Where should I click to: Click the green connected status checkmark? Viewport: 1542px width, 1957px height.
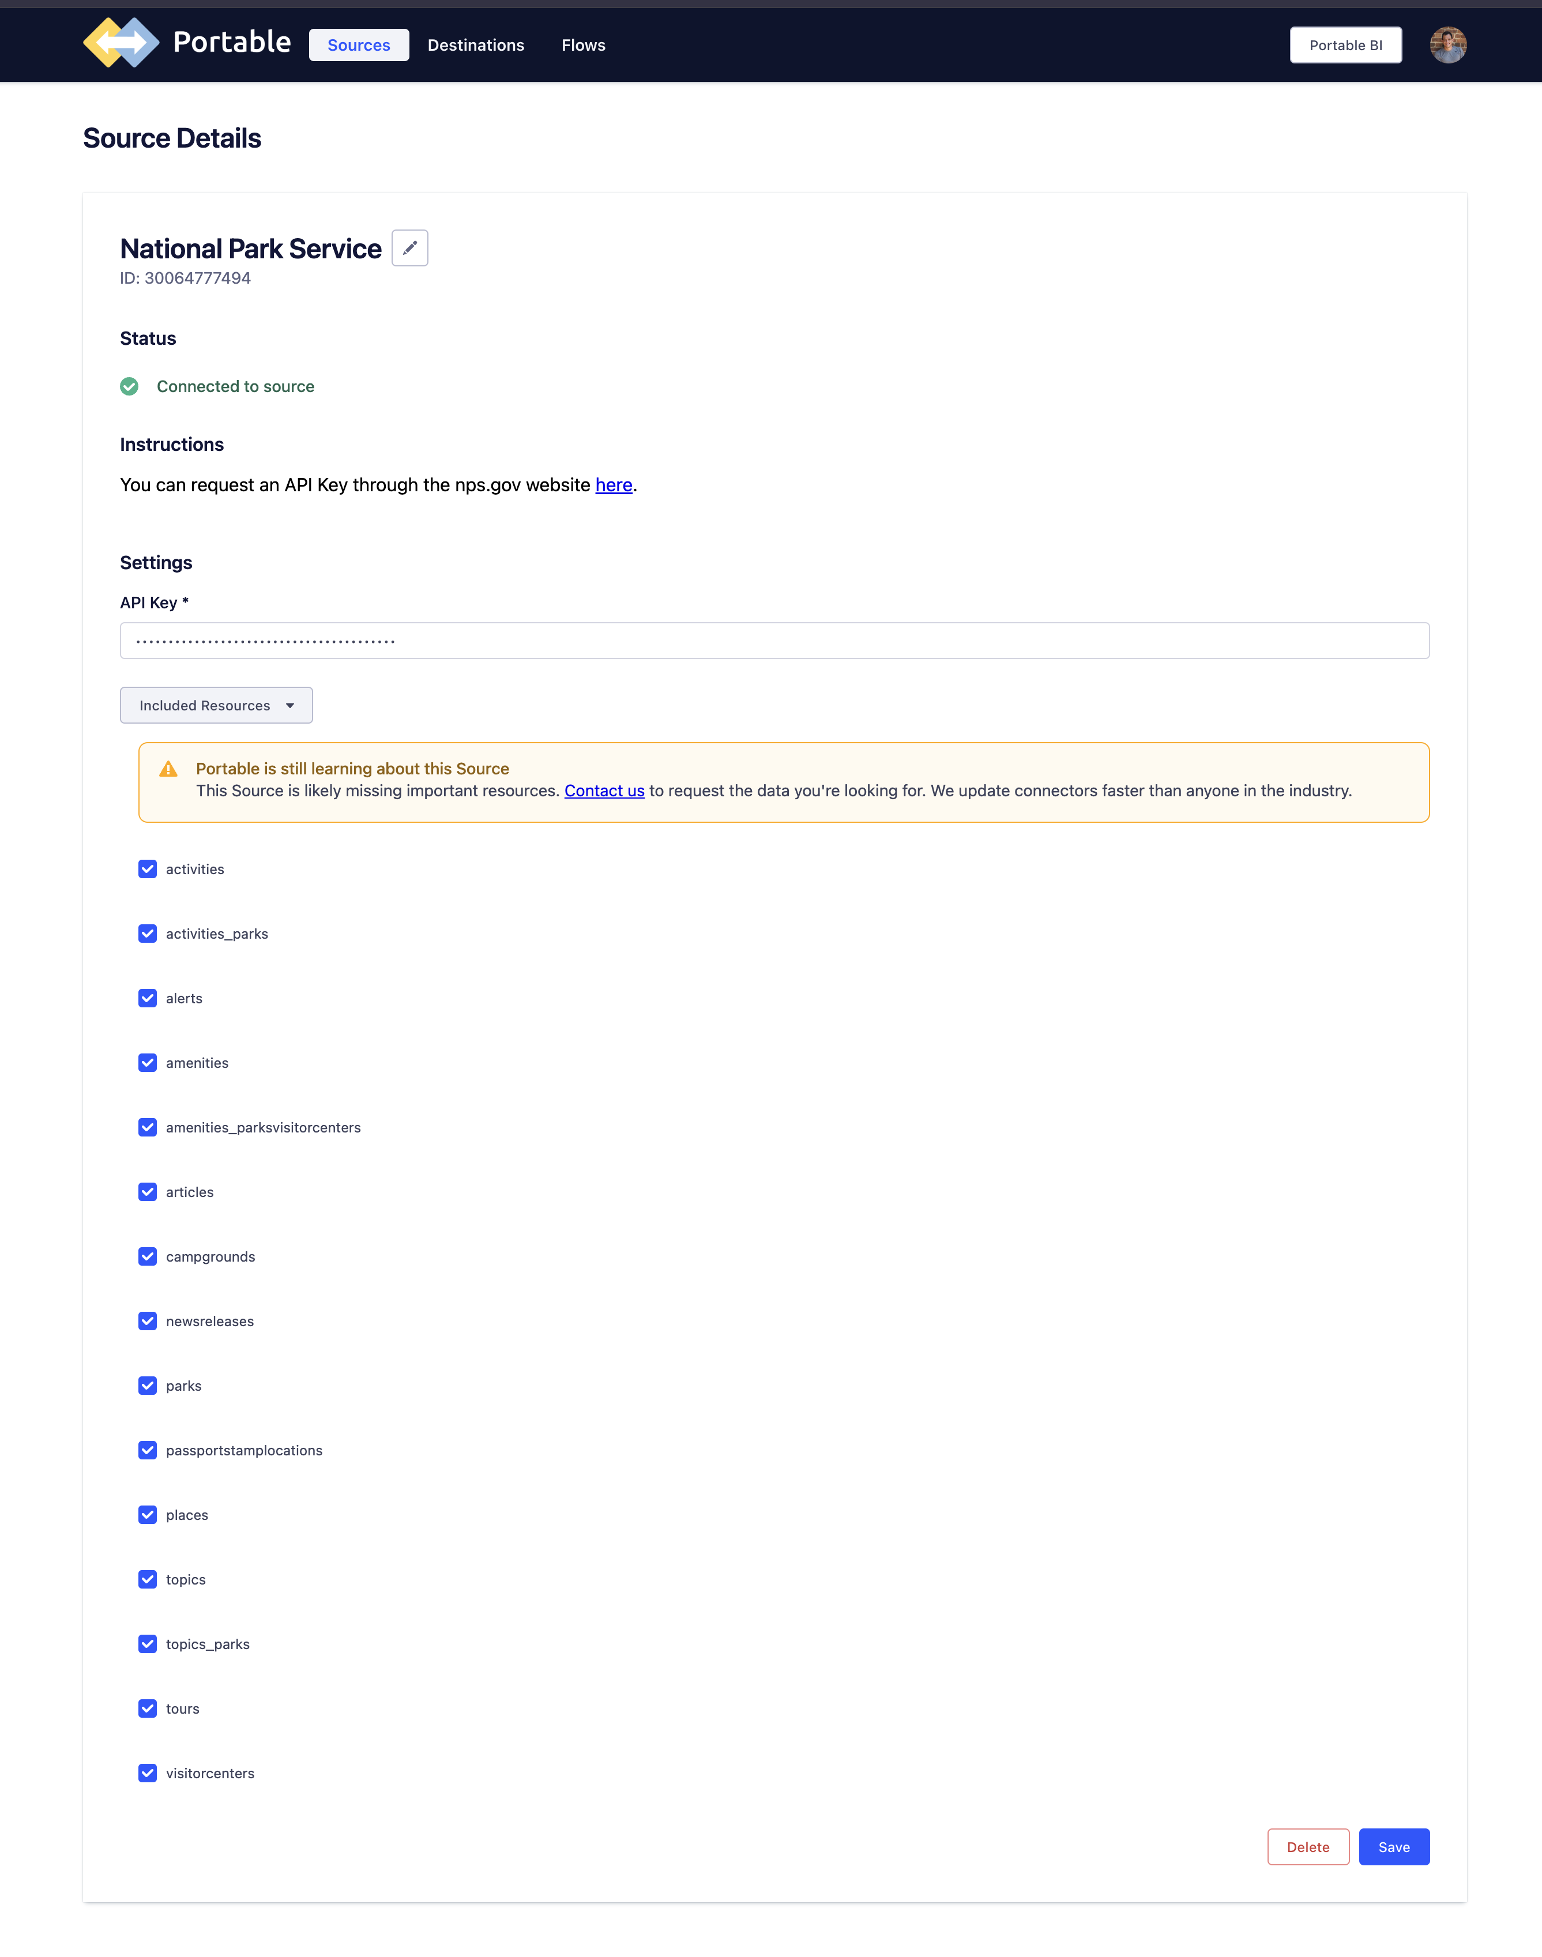coord(130,386)
